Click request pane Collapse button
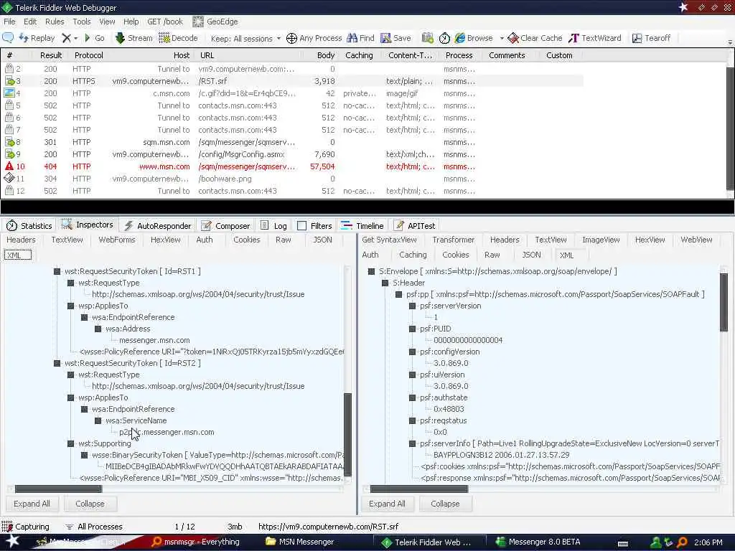The image size is (735, 551). pyautogui.click(x=90, y=504)
